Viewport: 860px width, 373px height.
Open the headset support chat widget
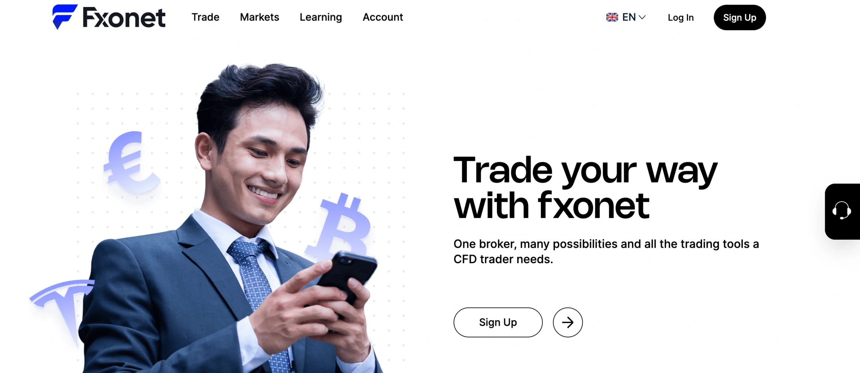842,211
